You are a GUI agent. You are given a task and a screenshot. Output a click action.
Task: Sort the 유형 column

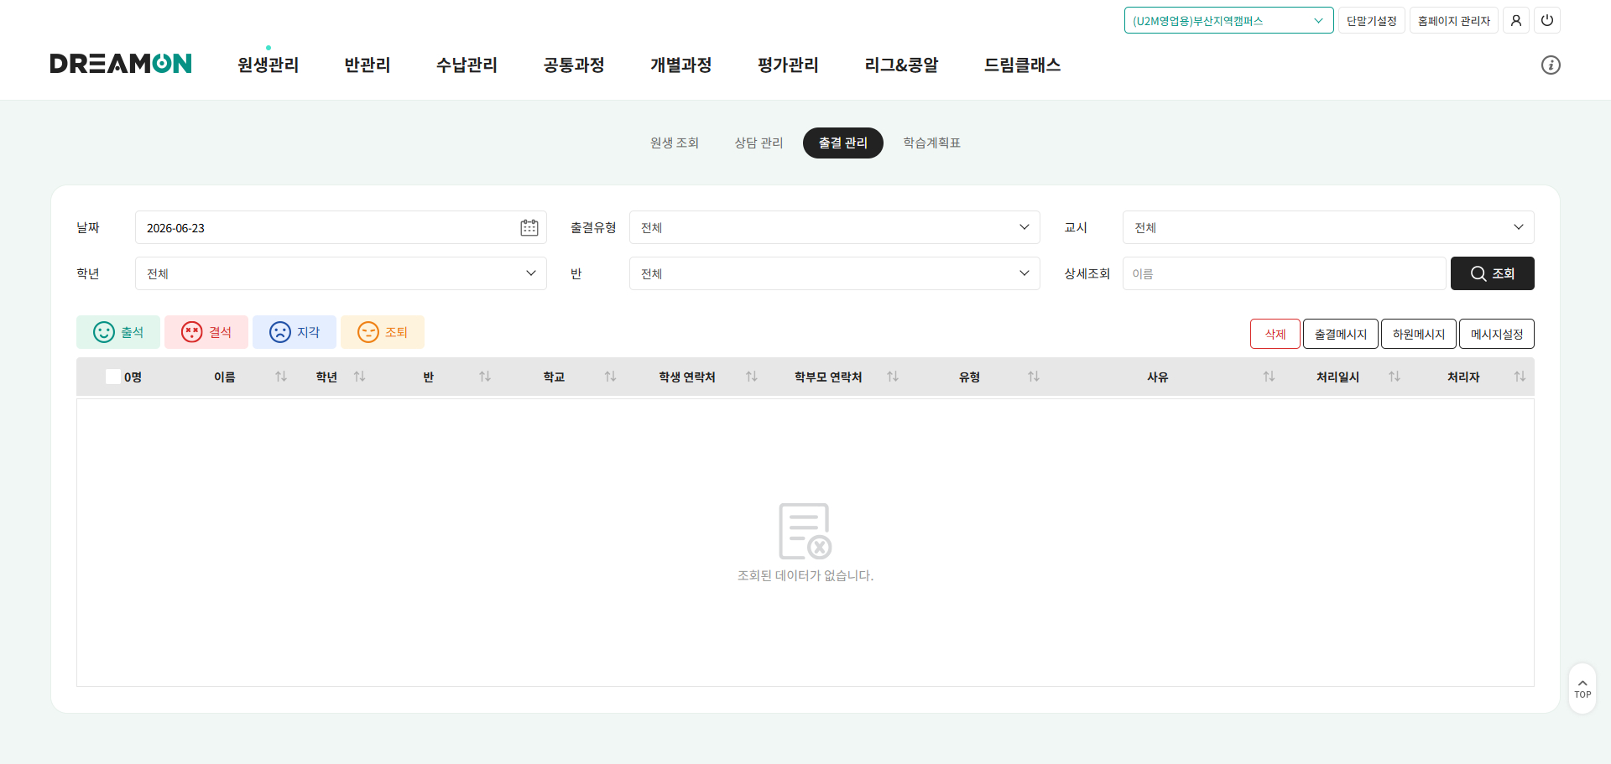[1034, 377]
